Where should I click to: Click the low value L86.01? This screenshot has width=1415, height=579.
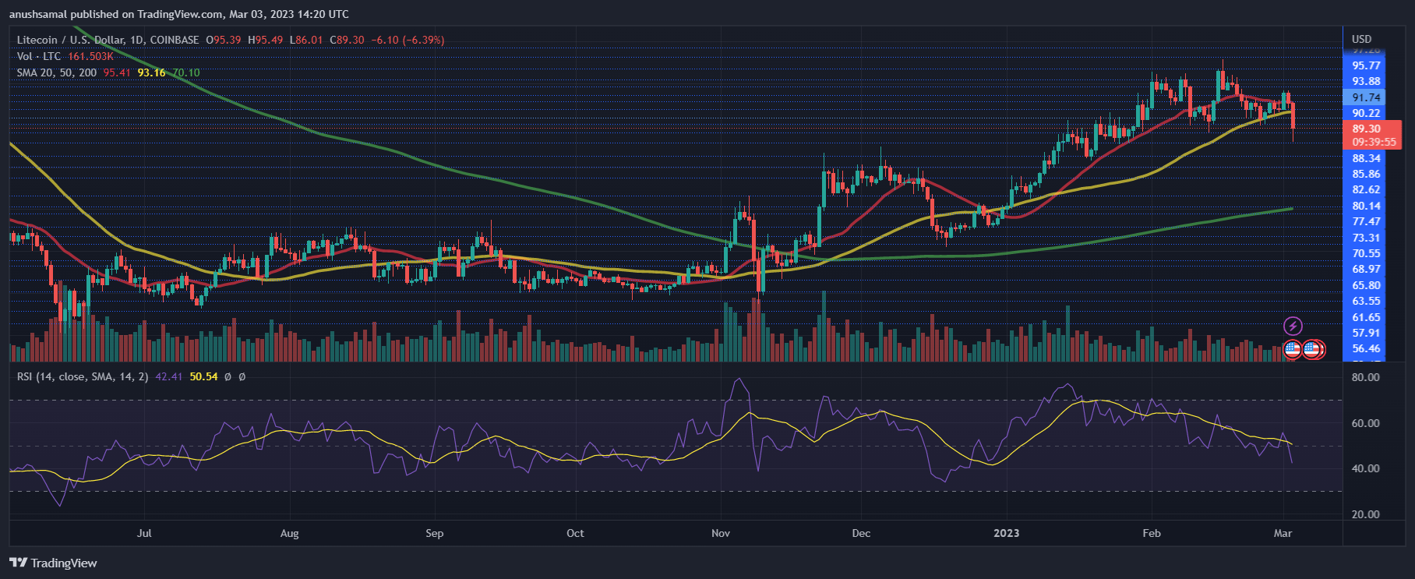tap(306, 40)
